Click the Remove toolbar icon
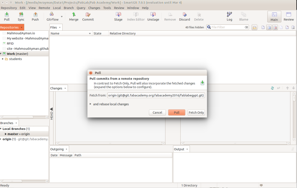Viewport: 297px width, 188px height. 170,17
